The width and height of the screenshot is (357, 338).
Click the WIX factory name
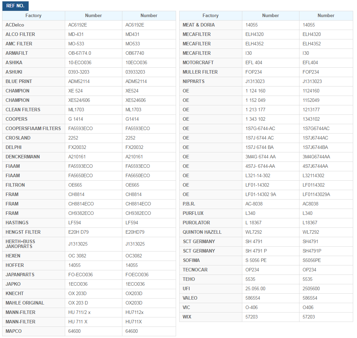(187, 317)
